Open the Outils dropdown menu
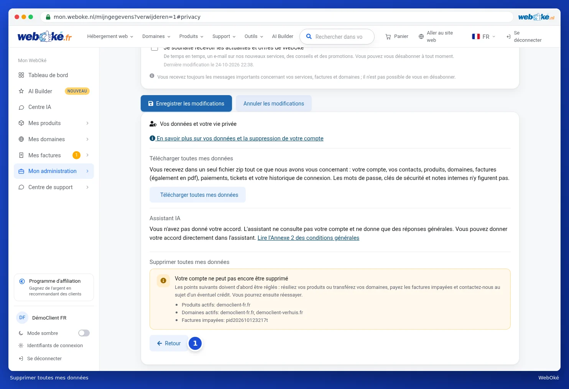Screen dimensions: 569x389 pos(254,36)
